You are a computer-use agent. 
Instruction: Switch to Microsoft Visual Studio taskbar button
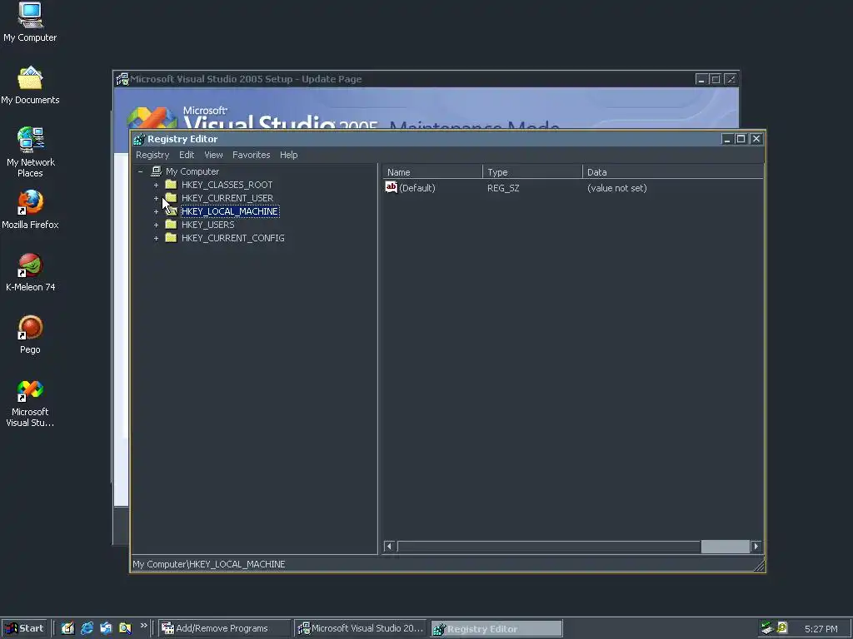click(361, 628)
